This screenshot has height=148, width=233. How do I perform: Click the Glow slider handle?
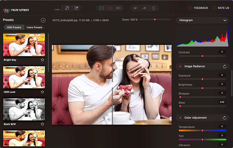(180, 106)
